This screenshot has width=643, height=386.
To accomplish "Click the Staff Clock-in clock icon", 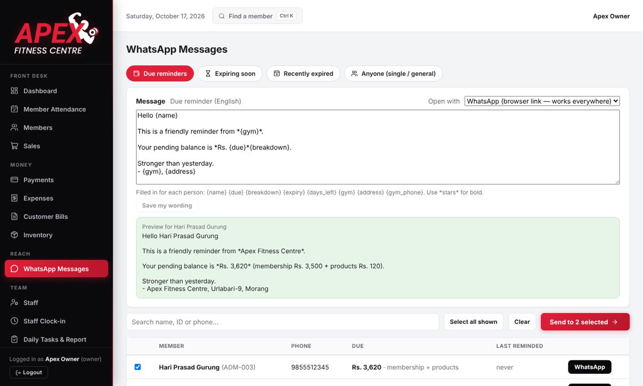I will click(x=14, y=321).
